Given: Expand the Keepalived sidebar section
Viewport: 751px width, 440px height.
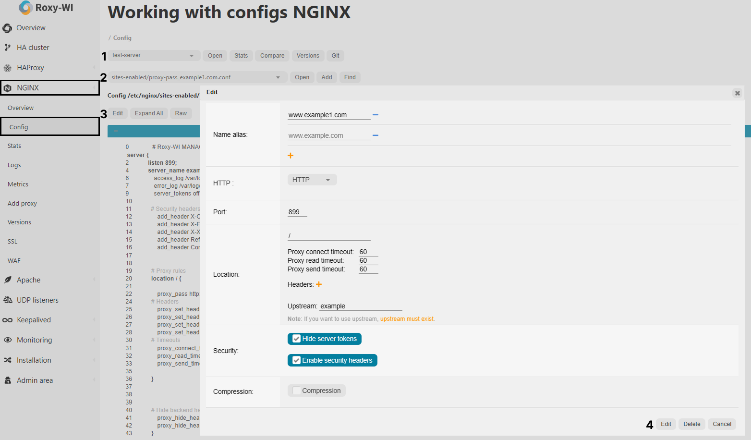Looking at the screenshot, I should click(x=94, y=320).
